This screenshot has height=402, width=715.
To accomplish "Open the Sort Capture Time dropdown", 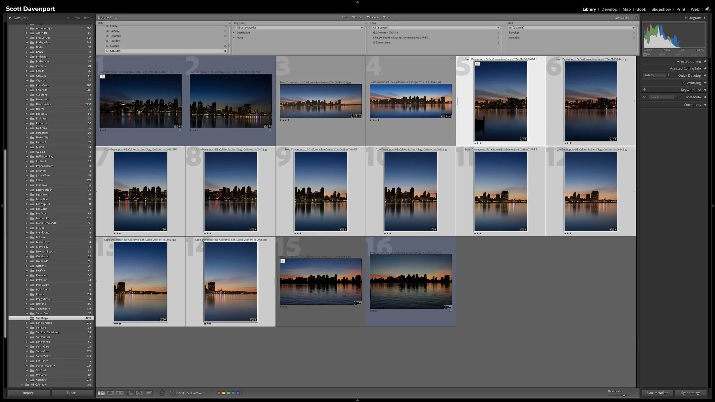I will [196, 393].
